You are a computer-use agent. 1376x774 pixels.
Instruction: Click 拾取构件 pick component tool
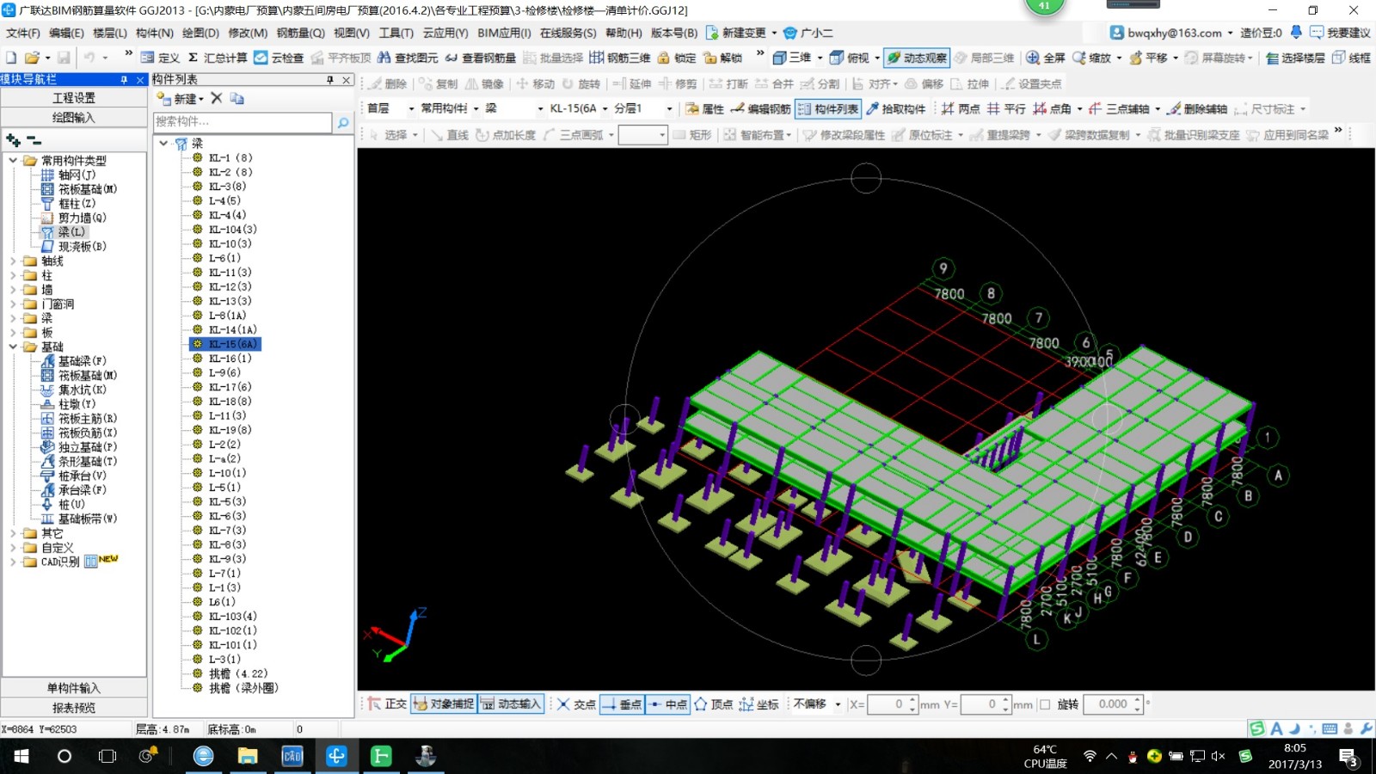pos(895,108)
